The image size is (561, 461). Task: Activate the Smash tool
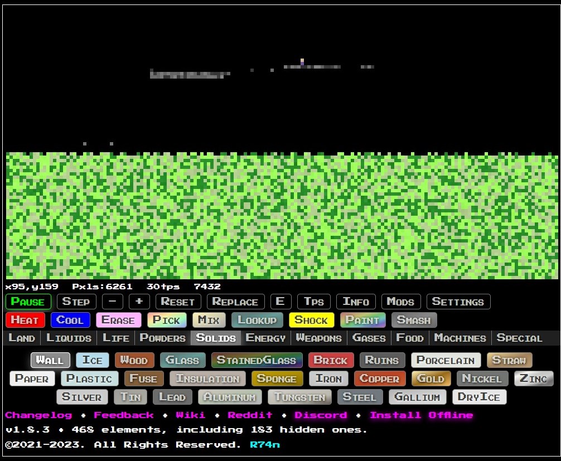pyautogui.click(x=414, y=320)
